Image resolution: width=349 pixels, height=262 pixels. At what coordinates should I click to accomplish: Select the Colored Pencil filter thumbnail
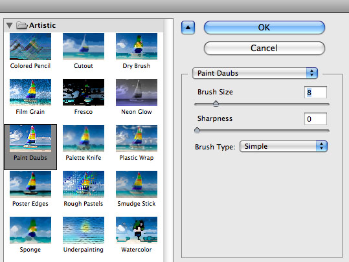30,47
